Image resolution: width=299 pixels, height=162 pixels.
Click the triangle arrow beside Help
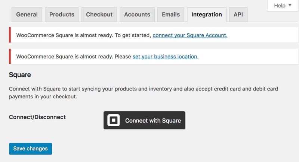click(290, 5)
